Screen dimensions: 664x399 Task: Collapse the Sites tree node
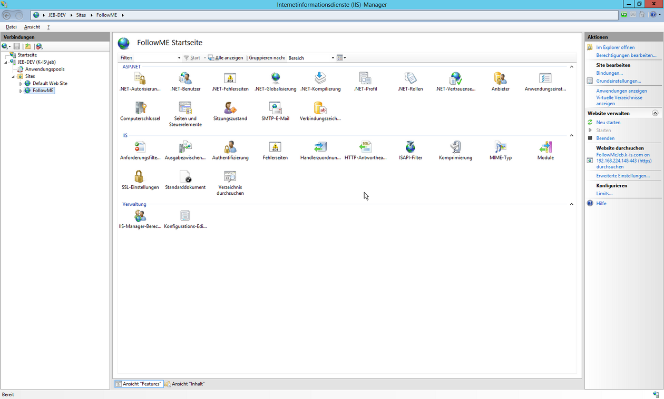[x=14, y=76]
